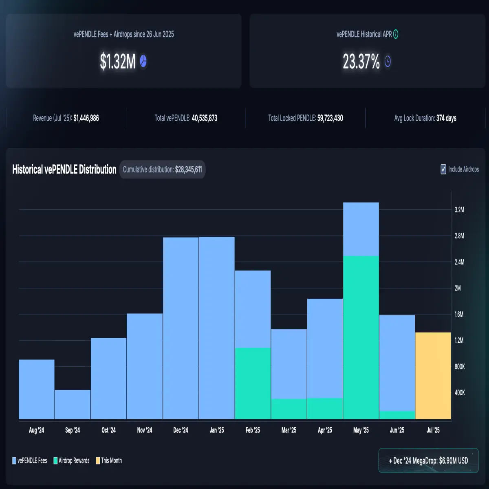Click the Avg Lock Duration: 374 days stat
The height and width of the screenshot is (489, 489).
[x=425, y=118]
